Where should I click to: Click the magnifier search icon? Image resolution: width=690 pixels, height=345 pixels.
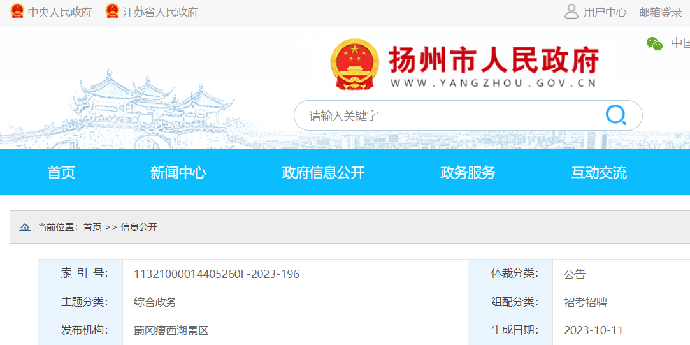coord(615,115)
